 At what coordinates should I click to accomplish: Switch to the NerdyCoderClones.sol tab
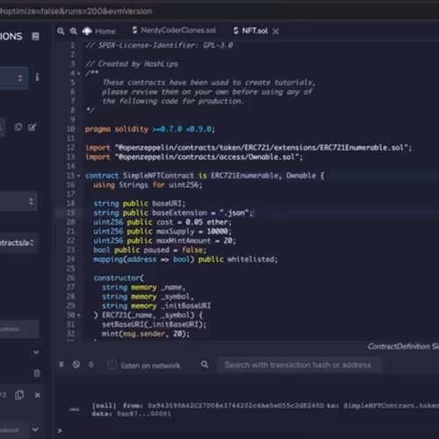(x=175, y=31)
